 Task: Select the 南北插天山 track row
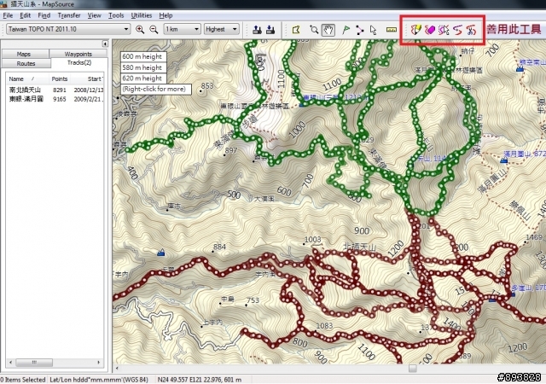pyautogui.click(x=55, y=90)
